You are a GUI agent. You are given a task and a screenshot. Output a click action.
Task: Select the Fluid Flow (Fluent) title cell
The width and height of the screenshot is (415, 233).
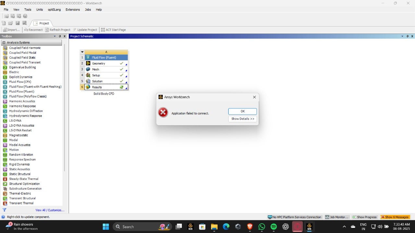(106, 58)
